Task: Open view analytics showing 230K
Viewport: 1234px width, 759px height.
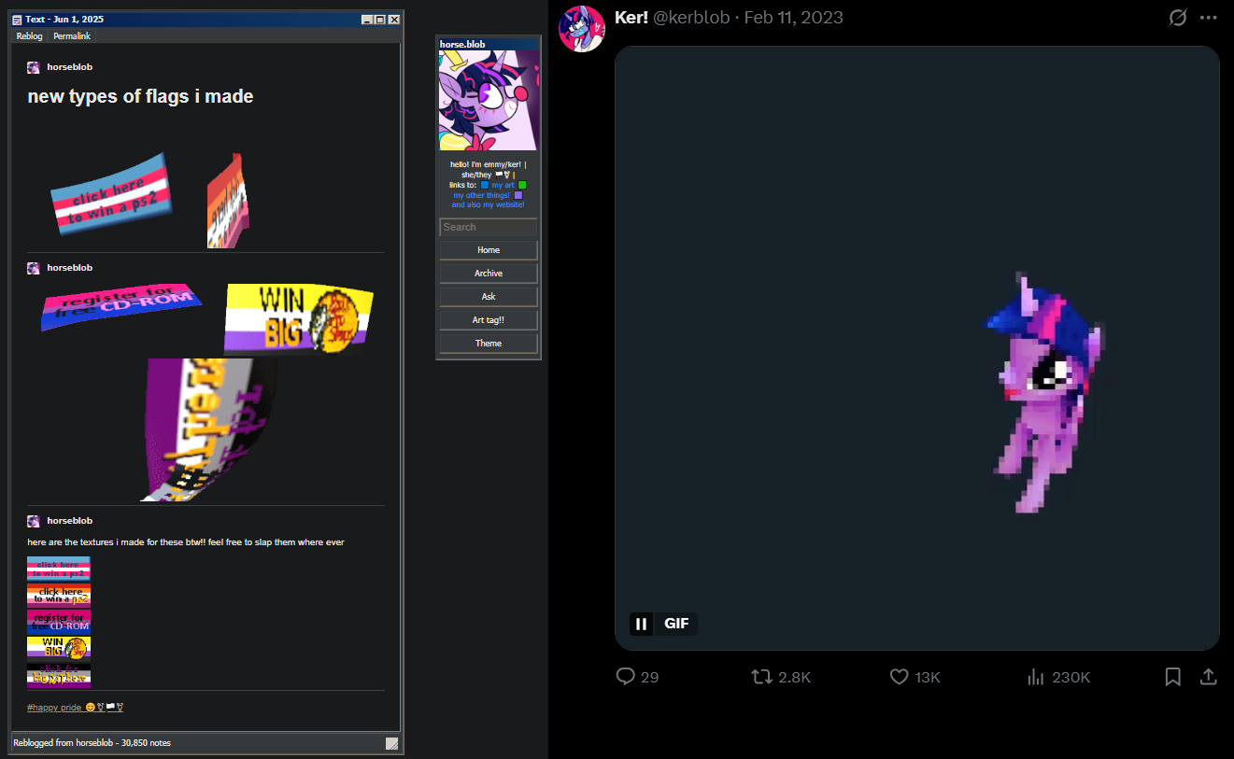Action: (x=1035, y=677)
